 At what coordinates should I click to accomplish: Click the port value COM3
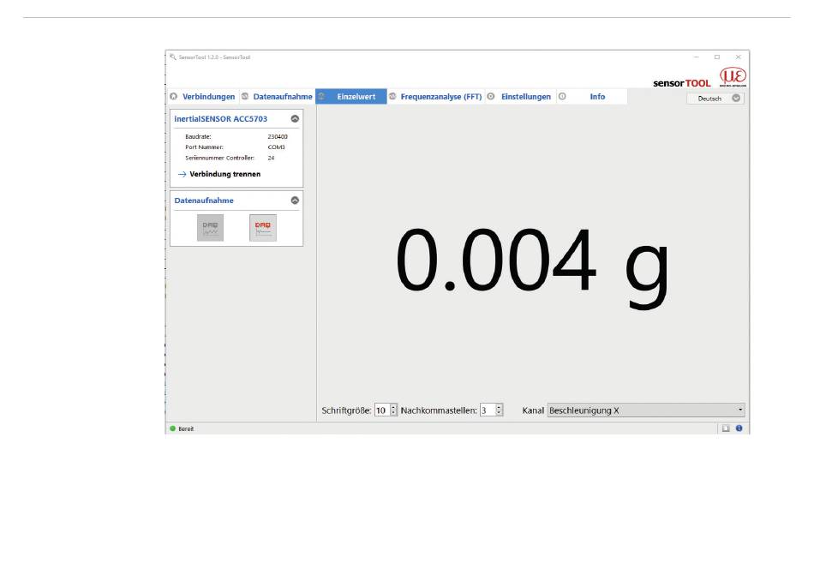276,147
